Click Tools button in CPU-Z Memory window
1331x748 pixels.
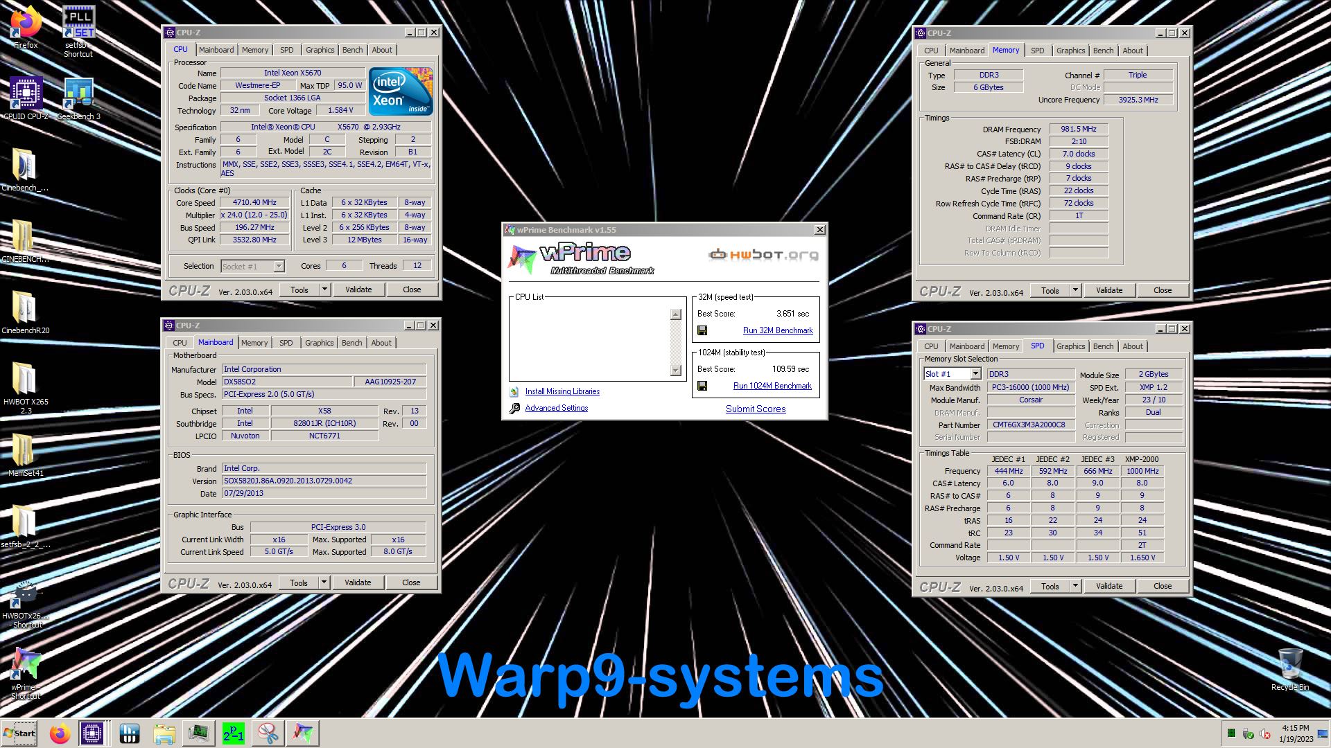[1050, 291]
